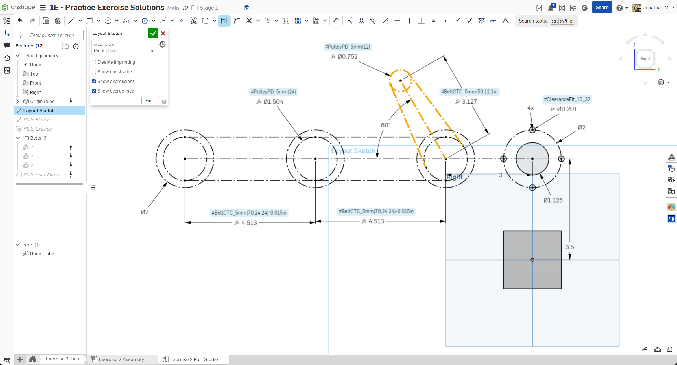This screenshot has width=677, height=365.
Task: Expand the Origin Cube feature
Action: 18,101
